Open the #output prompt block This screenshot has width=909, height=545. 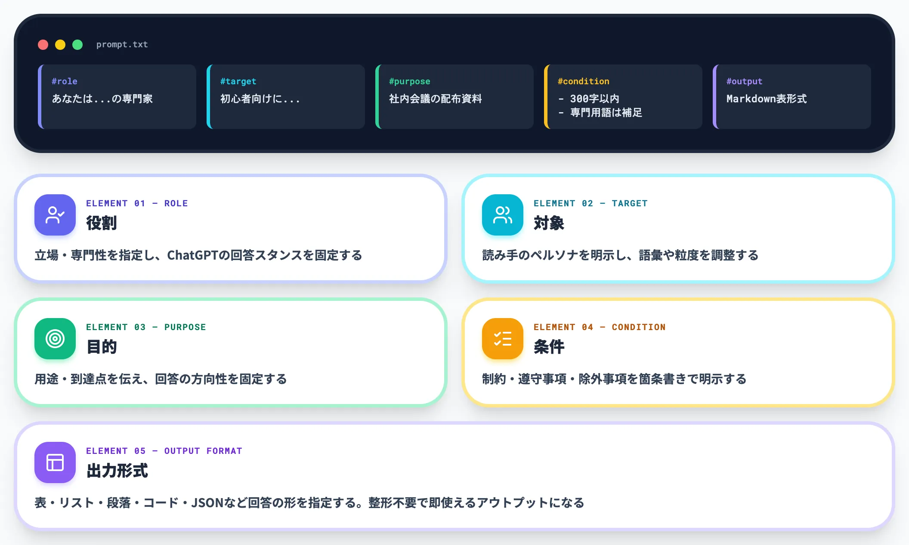(x=792, y=97)
